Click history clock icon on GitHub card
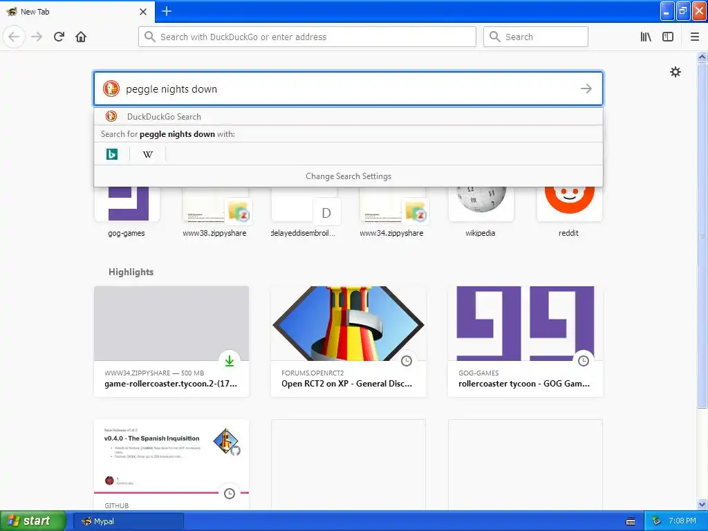Viewport: 708px width, 531px height. 230,494
